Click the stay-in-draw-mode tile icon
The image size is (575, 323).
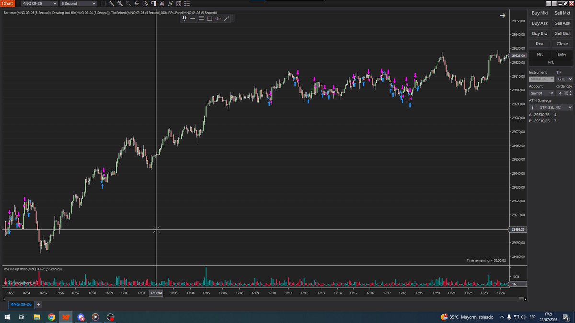coord(184,19)
